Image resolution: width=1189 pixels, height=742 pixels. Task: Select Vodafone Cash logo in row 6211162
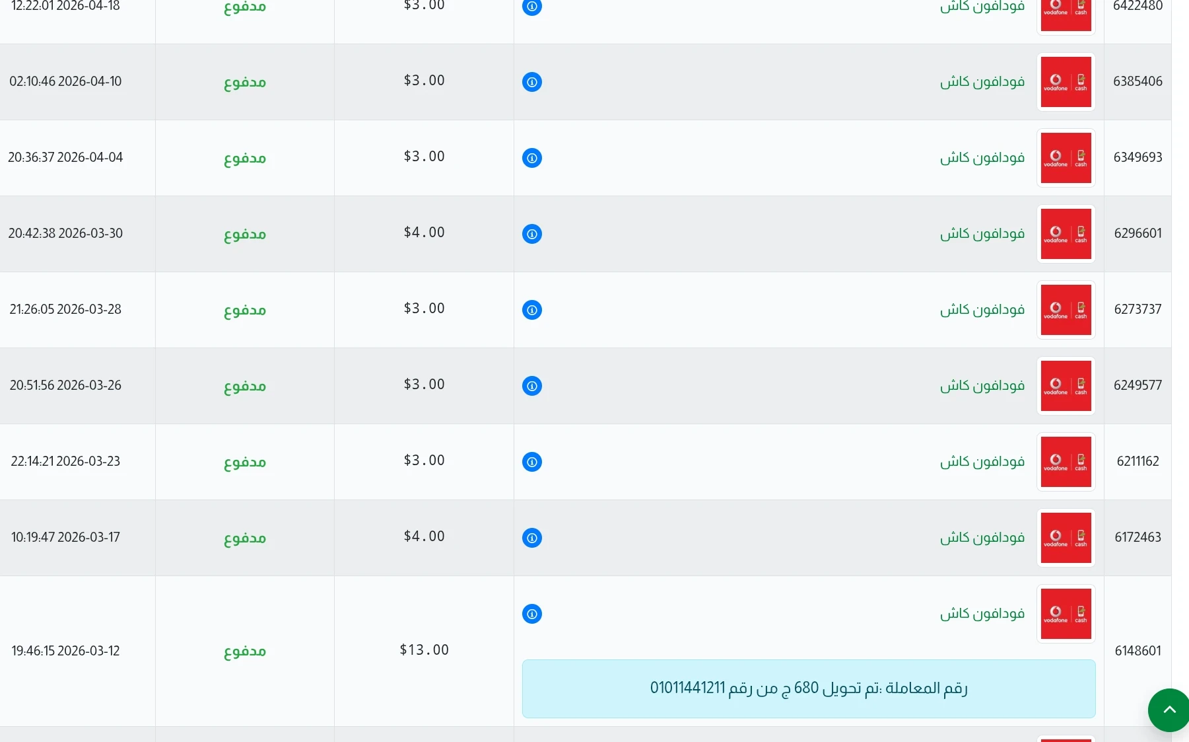1066,462
